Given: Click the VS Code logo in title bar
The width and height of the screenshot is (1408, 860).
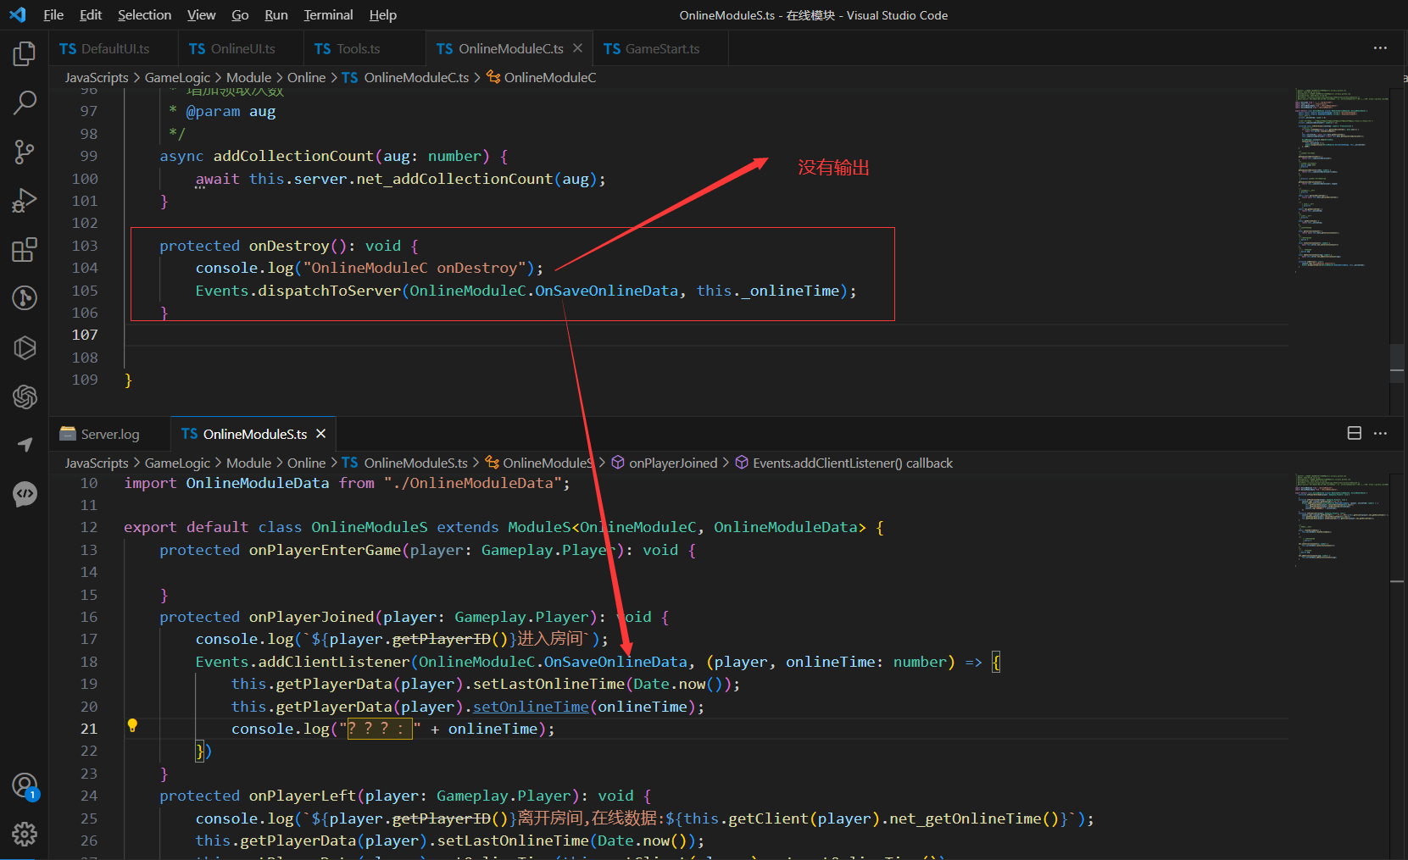Looking at the screenshot, I should [18, 14].
